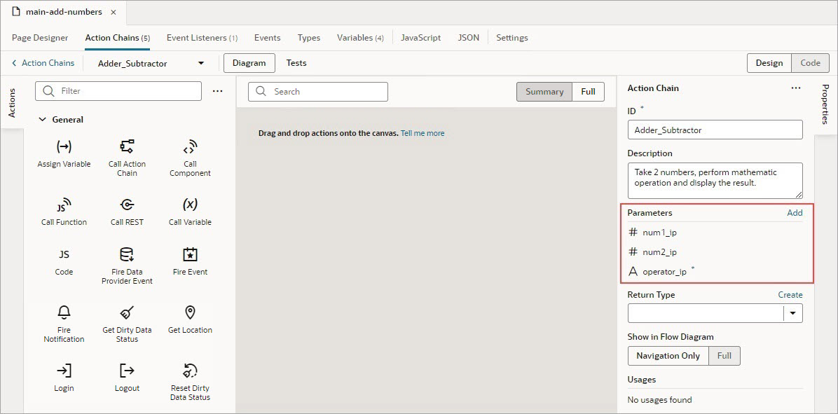The width and height of the screenshot is (838, 414).
Task: Switch the canvas view to Full
Action: pyautogui.click(x=588, y=91)
